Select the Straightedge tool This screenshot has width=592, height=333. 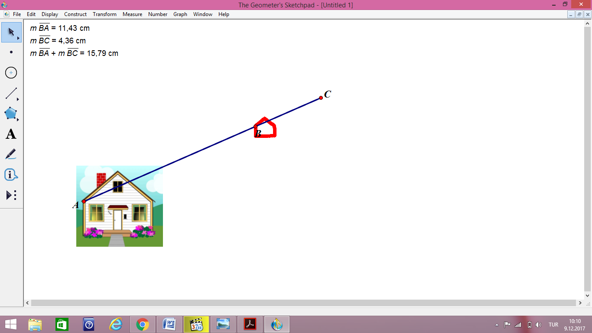point(10,93)
